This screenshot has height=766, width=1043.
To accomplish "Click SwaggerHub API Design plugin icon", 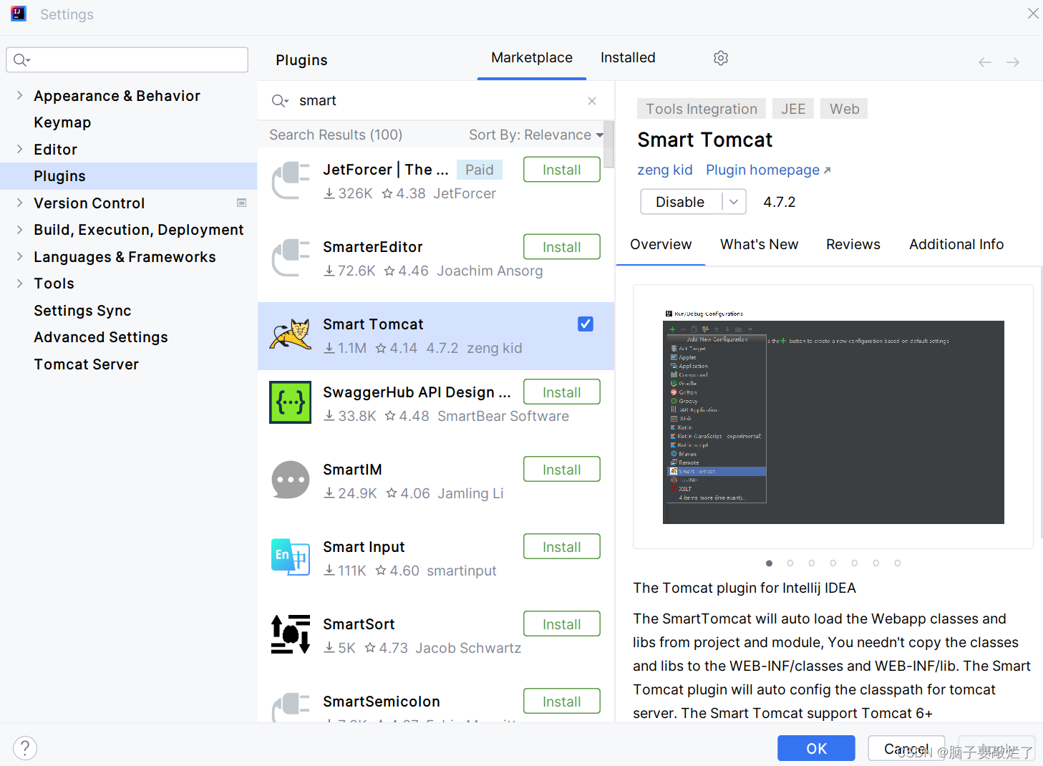I will (x=291, y=402).
